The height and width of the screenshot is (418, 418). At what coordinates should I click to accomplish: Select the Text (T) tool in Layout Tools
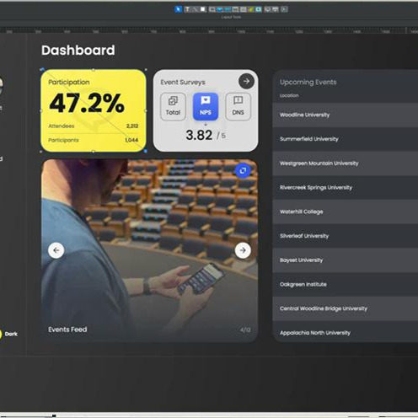(x=187, y=9)
